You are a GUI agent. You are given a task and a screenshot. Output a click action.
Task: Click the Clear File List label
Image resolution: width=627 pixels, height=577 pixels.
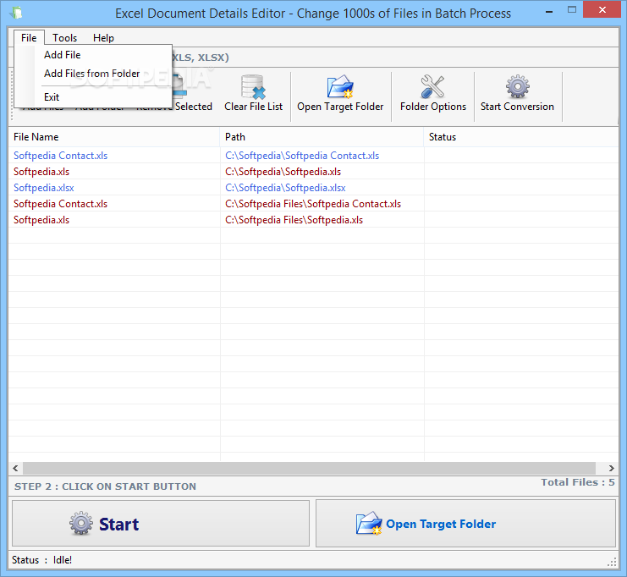point(253,107)
